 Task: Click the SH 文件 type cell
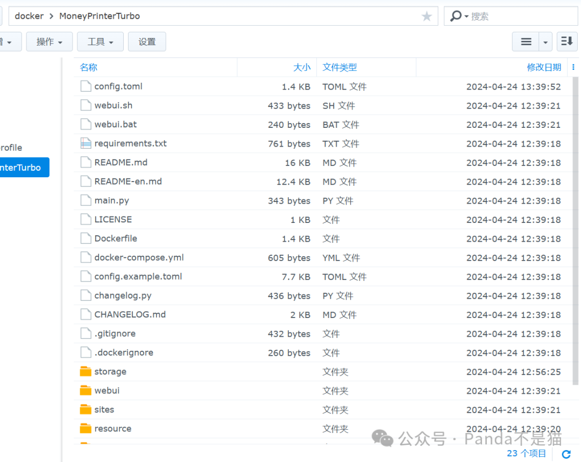(339, 106)
